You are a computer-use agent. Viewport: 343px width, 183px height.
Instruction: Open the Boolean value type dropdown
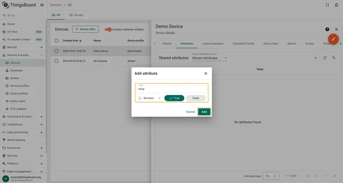tap(149, 98)
